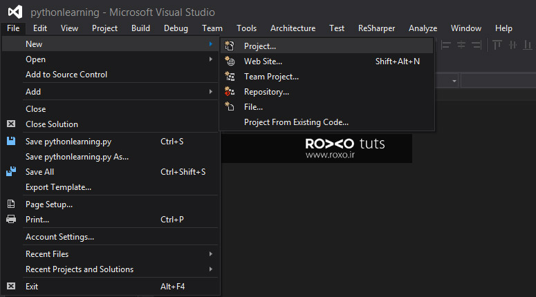Image resolution: width=536 pixels, height=297 pixels.
Task: Select Page Setup... entry
Action: [x=110, y=204]
